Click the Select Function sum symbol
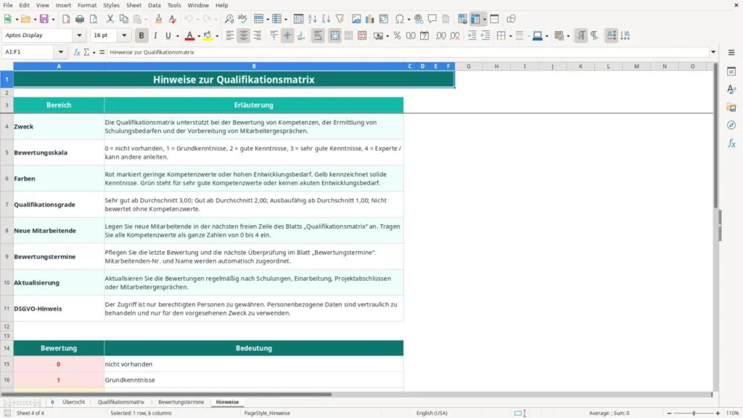The height and width of the screenshot is (418, 743). [x=87, y=52]
